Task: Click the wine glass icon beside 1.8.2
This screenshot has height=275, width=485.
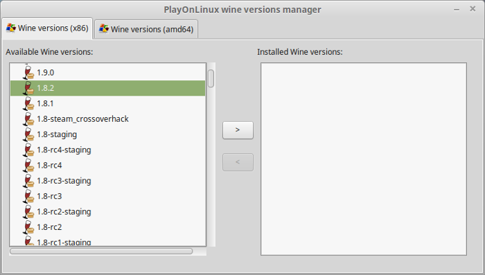Action: pos(28,88)
